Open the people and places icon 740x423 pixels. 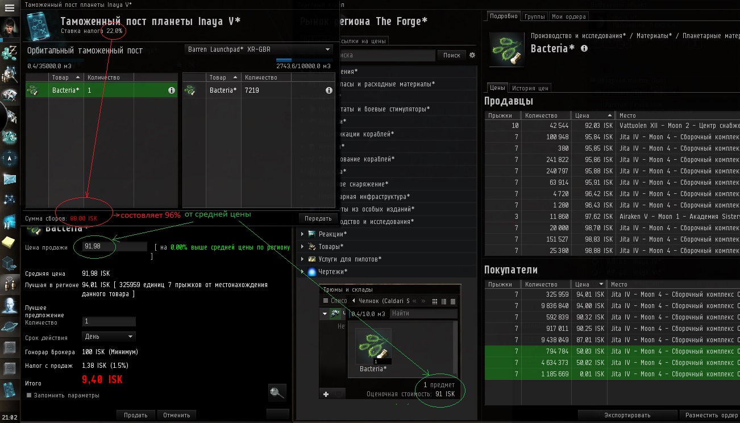pyautogui.click(x=10, y=284)
